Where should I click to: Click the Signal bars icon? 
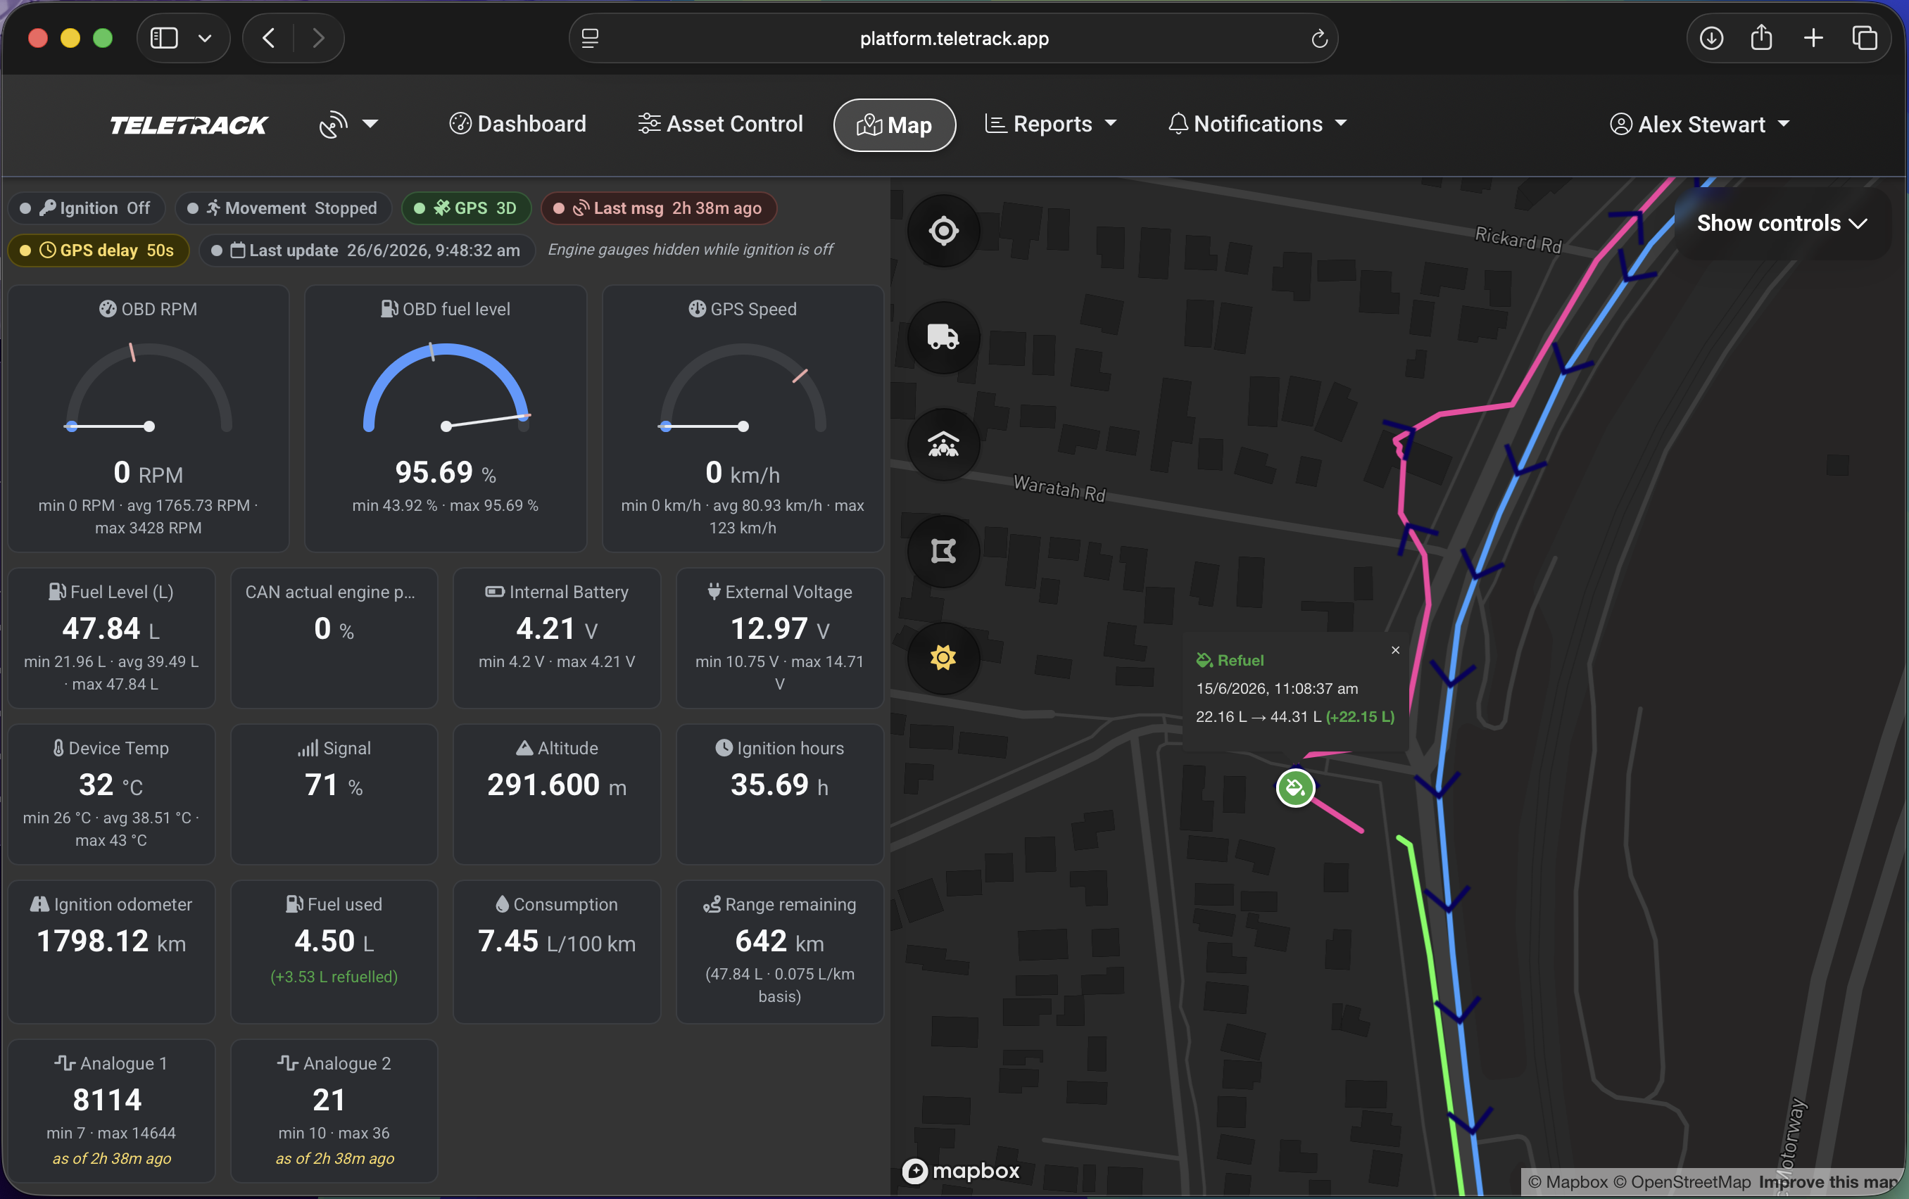pos(308,747)
